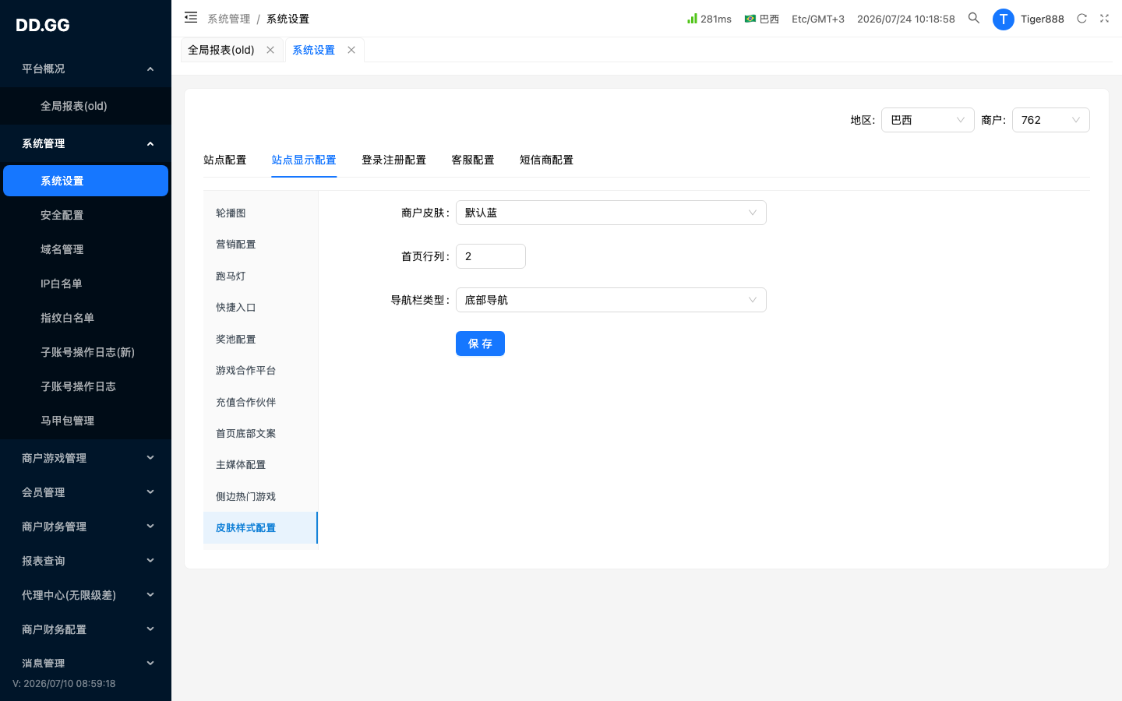The height and width of the screenshot is (701, 1122).
Task: Expand the 消息管理 menu
Action: pos(86,664)
